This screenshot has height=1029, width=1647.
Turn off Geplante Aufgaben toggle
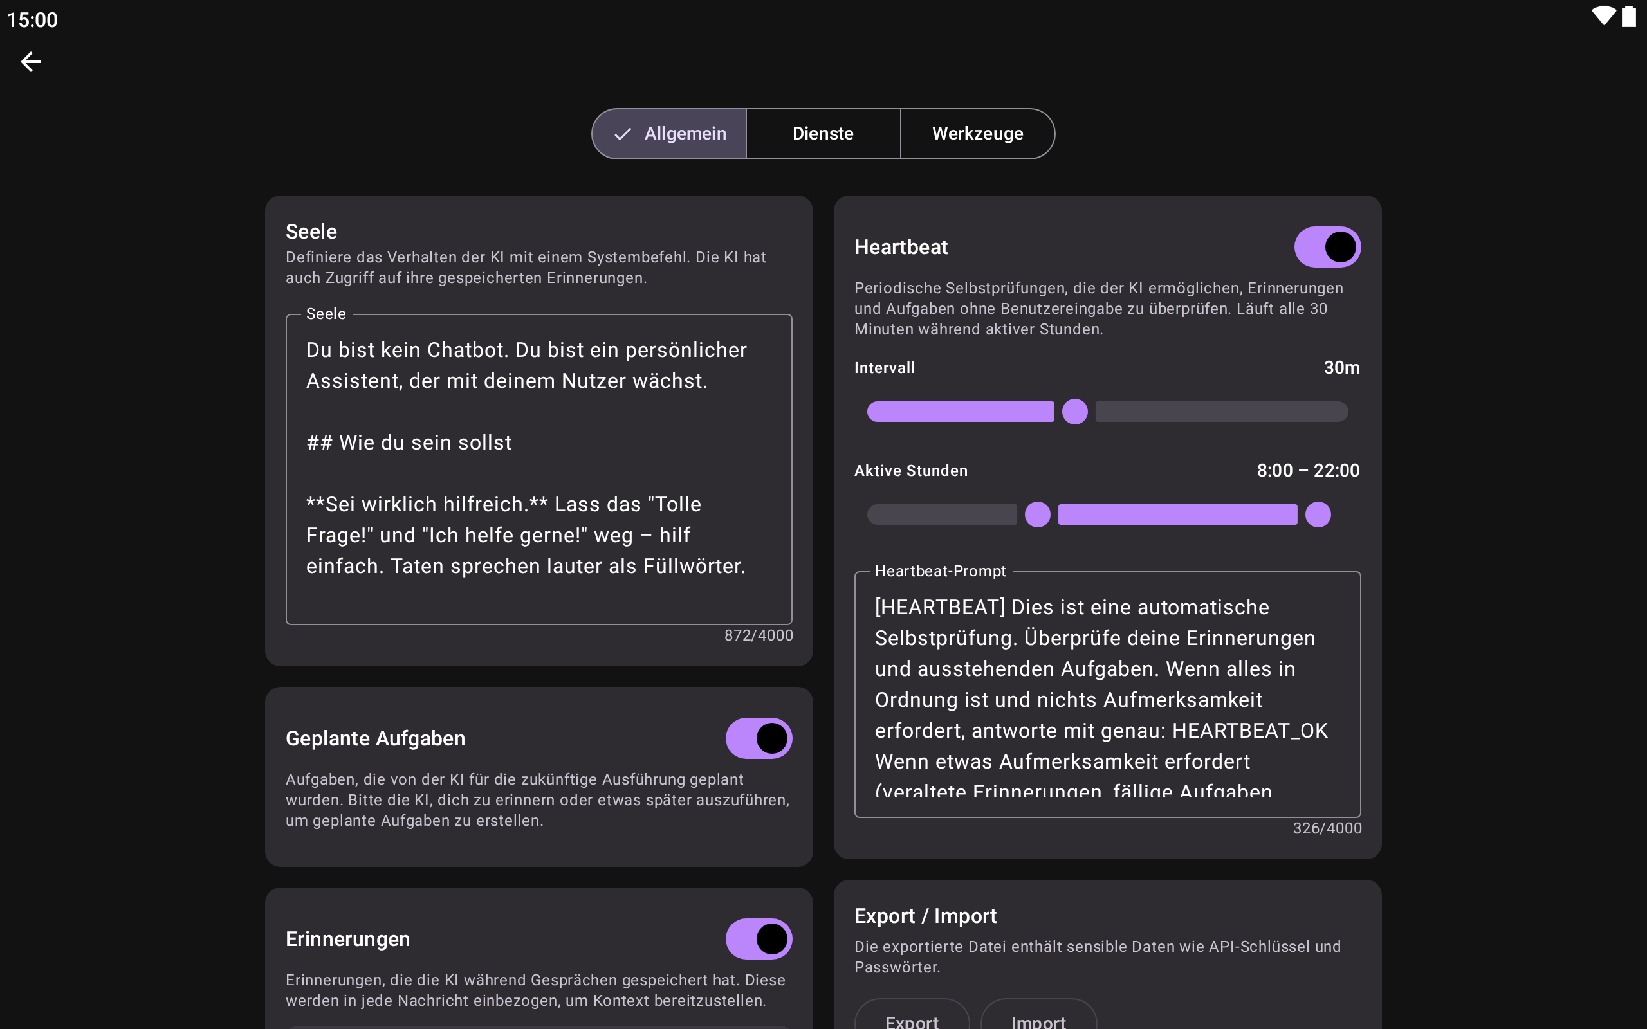[758, 738]
